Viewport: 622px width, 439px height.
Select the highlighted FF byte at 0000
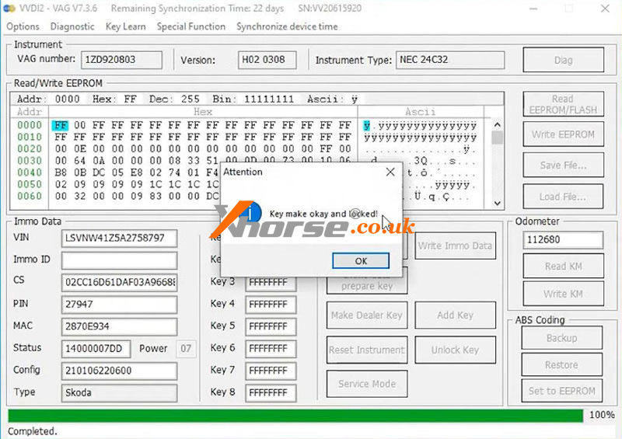[61, 125]
